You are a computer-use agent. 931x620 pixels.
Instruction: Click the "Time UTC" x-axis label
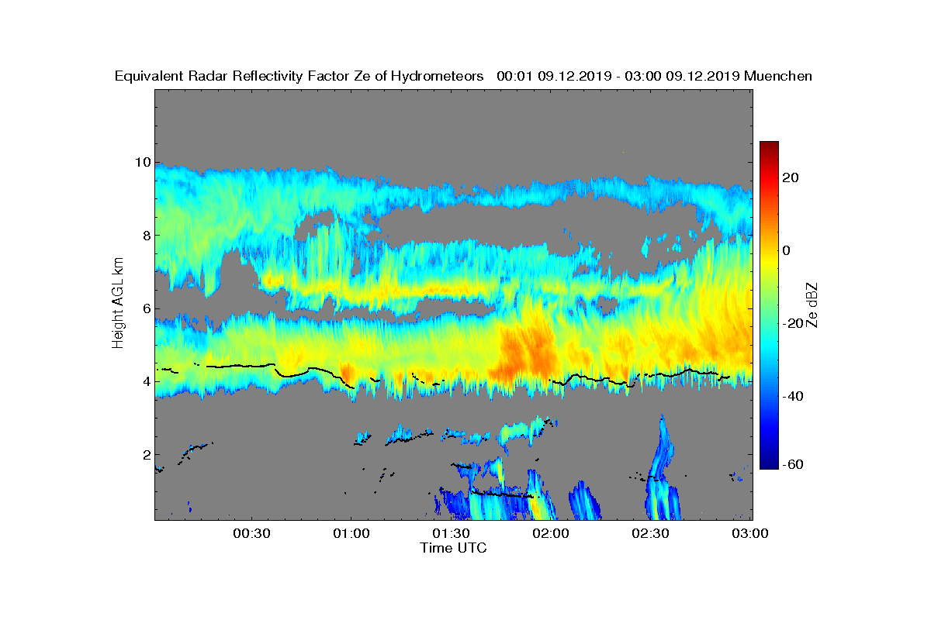(x=454, y=548)
